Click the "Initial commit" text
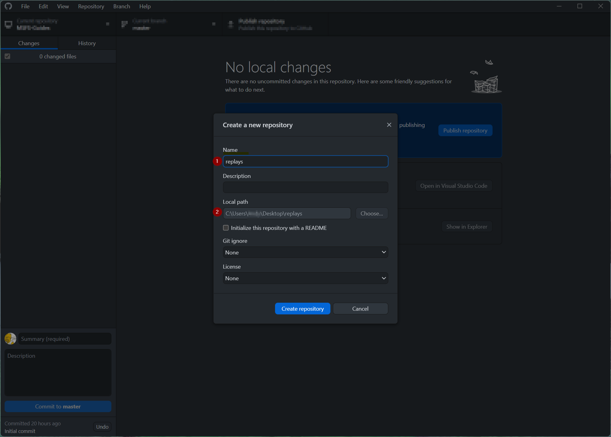This screenshot has height=437, width=611. [x=20, y=431]
